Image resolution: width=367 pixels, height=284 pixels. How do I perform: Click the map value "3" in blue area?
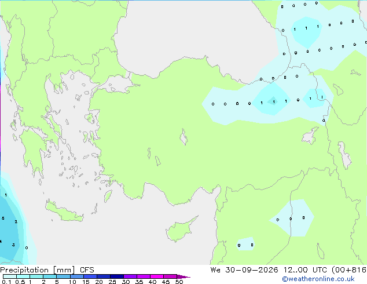tap(13, 245)
